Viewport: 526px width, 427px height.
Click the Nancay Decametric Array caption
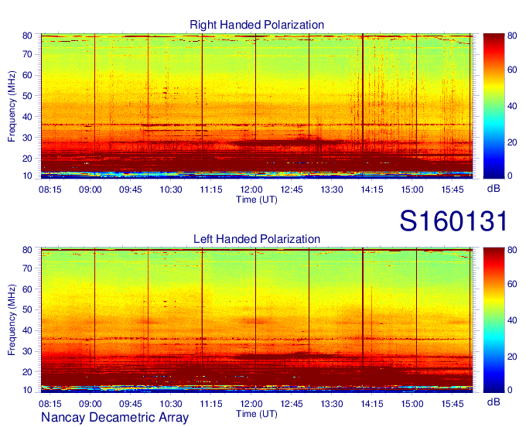114,417
